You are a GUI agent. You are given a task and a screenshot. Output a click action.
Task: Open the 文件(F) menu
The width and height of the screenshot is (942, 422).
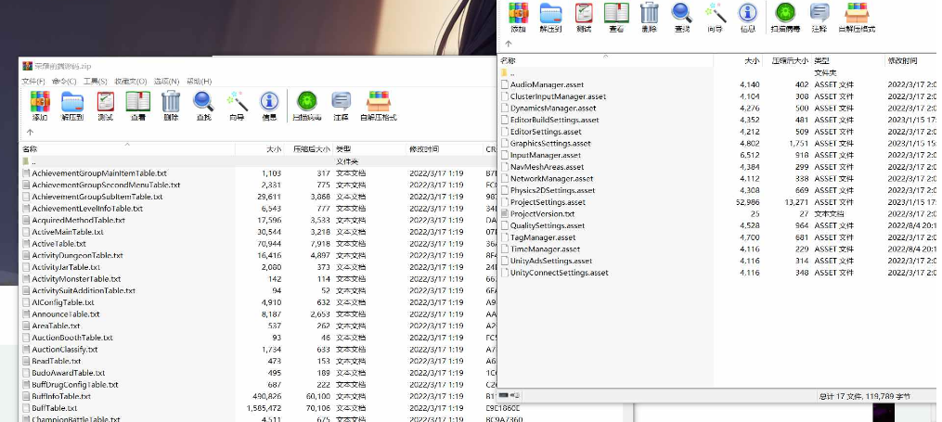coord(35,81)
